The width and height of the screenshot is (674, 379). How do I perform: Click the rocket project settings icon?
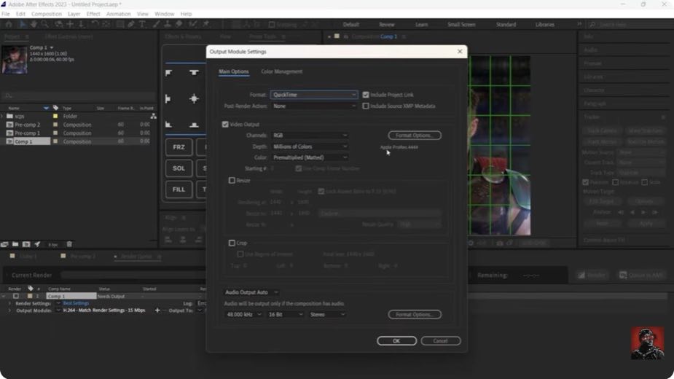pos(37,244)
